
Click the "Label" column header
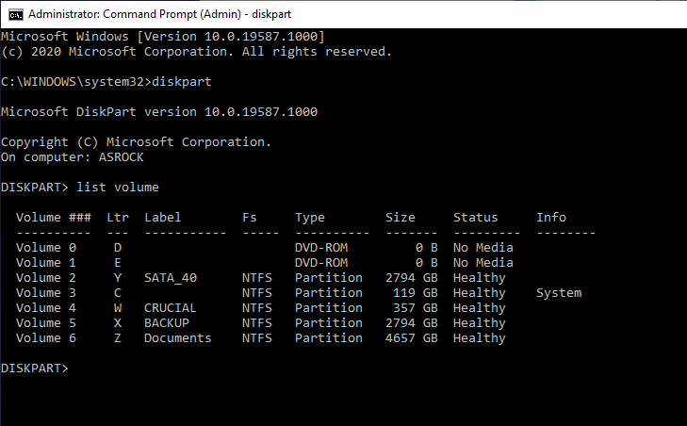(162, 218)
